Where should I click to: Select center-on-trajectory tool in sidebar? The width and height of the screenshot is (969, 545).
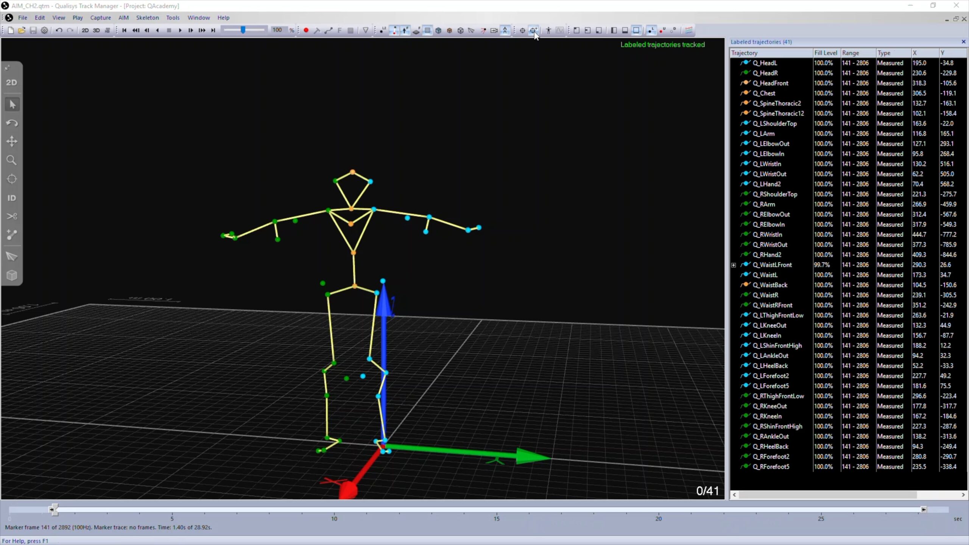click(x=12, y=179)
